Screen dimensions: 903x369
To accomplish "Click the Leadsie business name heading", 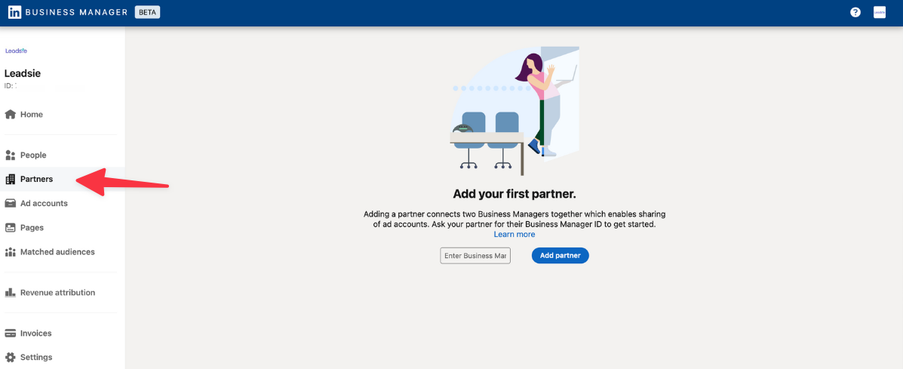I will click(23, 73).
